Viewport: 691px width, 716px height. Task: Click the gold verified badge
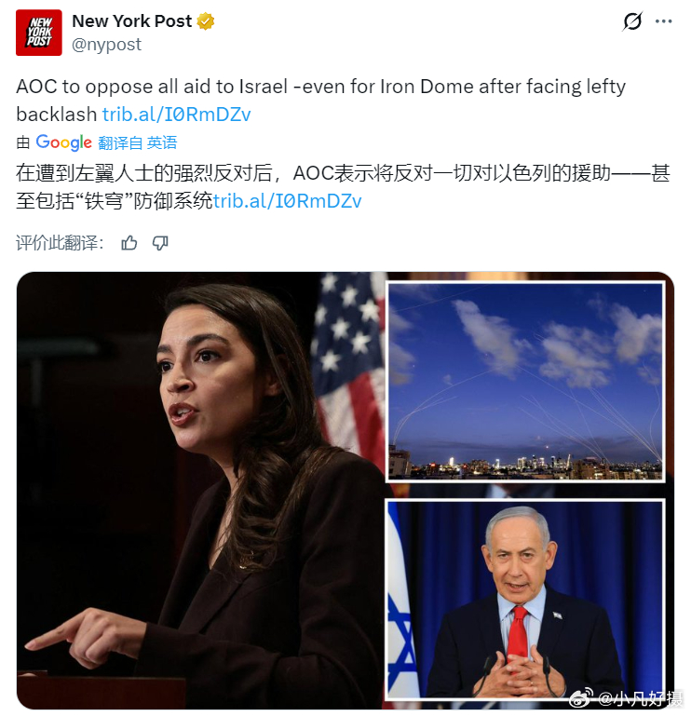coord(206,21)
